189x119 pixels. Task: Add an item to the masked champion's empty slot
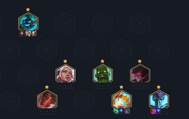click(164, 111)
